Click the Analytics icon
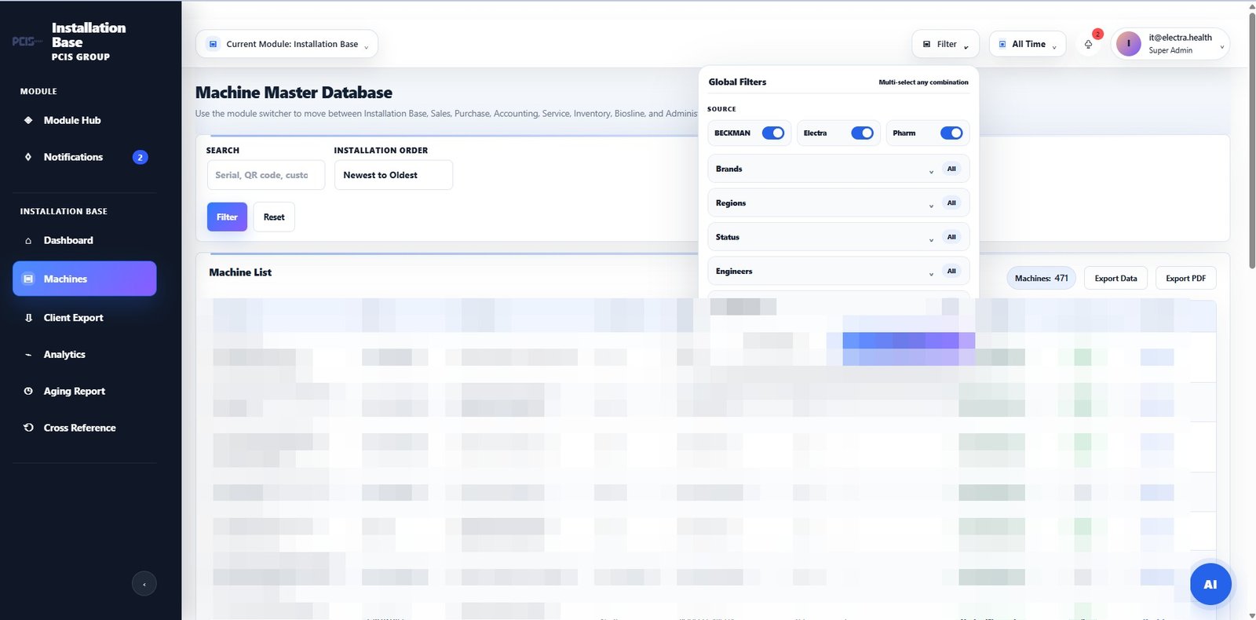Image resolution: width=1256 pixels, height=620 pixels. pyautogui.click(x=28, y=355)
